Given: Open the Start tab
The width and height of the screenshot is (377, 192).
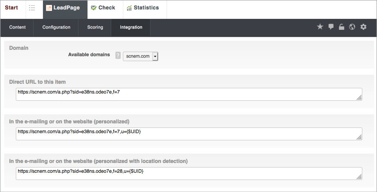Looking at the screenshot, I should pos(11,8).
